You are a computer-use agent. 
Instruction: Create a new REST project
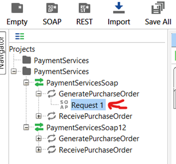pos(85,8)
